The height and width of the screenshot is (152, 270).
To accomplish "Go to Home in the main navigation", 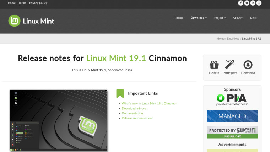I will [179, 18].
